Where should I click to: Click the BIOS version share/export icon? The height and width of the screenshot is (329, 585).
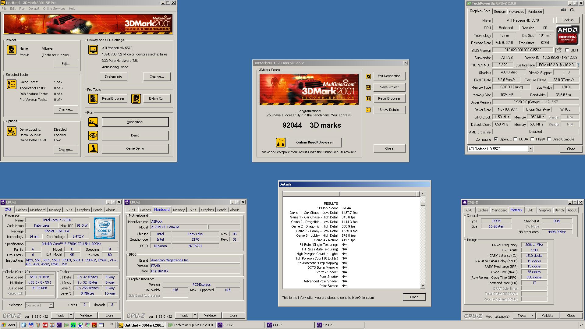(x=558, y=50)
